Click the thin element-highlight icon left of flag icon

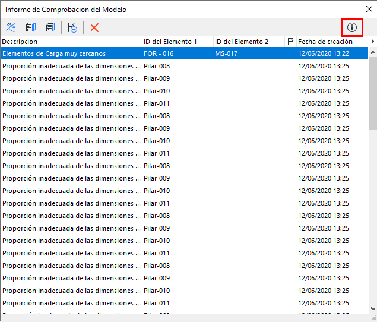[x=50, y=27]
